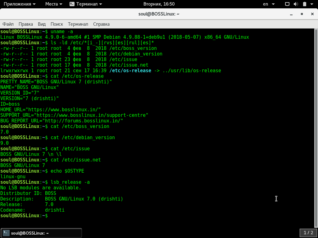Click the soul@BOSSLinux taskbar window button
The image size is (318, 238).
tap(41, 233)
